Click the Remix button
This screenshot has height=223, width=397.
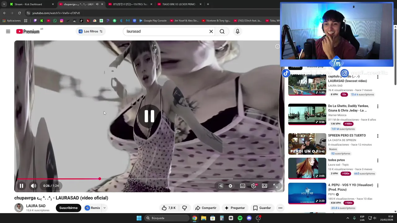pos(92,208)
